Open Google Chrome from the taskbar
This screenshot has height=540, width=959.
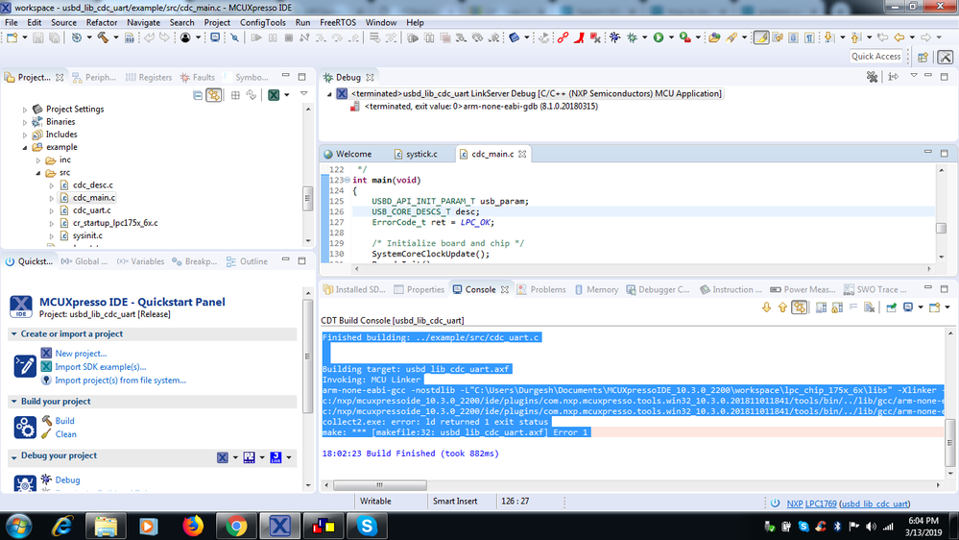[x=236, y=526]
